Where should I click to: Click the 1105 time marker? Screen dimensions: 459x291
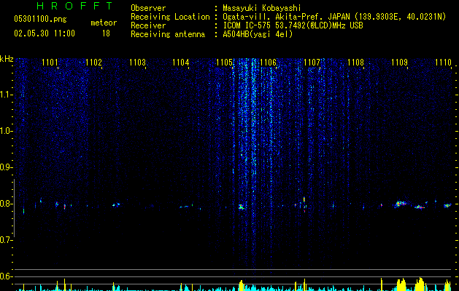point(225,63)
